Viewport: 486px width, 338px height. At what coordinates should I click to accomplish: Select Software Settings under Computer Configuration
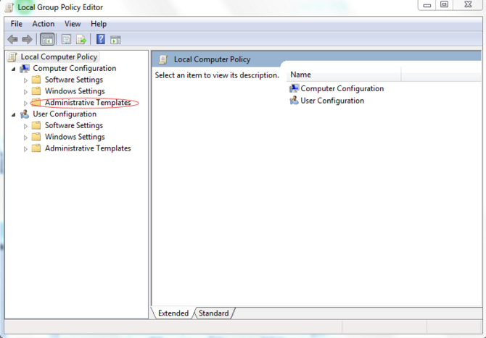[x=74, y=80]
